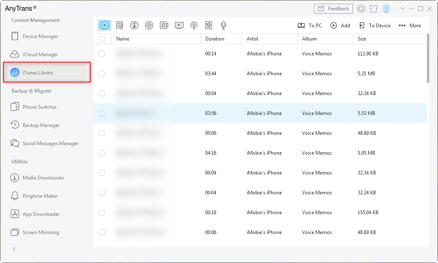The width and height of the screenshot is (438, 263).
Task: Click the Feedback button
Action: (333, 9)
